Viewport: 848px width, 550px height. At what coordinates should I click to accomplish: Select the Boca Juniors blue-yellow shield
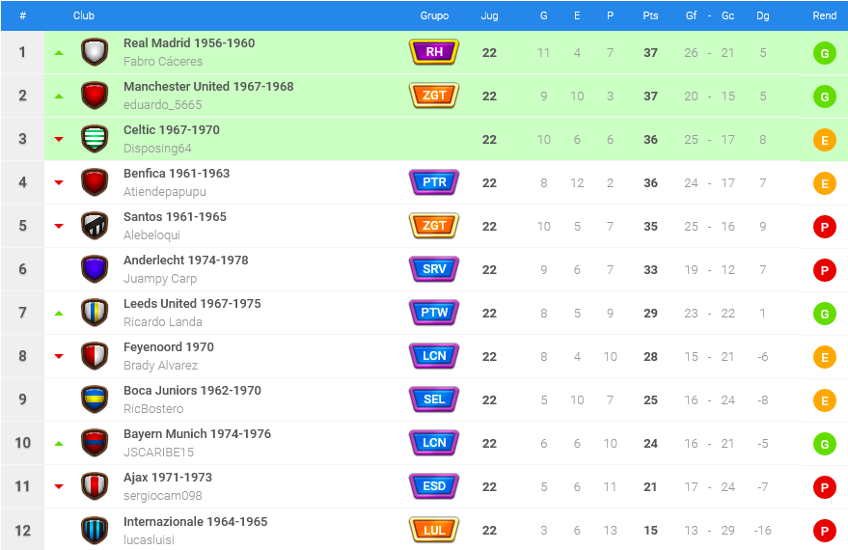click(95, 399)
